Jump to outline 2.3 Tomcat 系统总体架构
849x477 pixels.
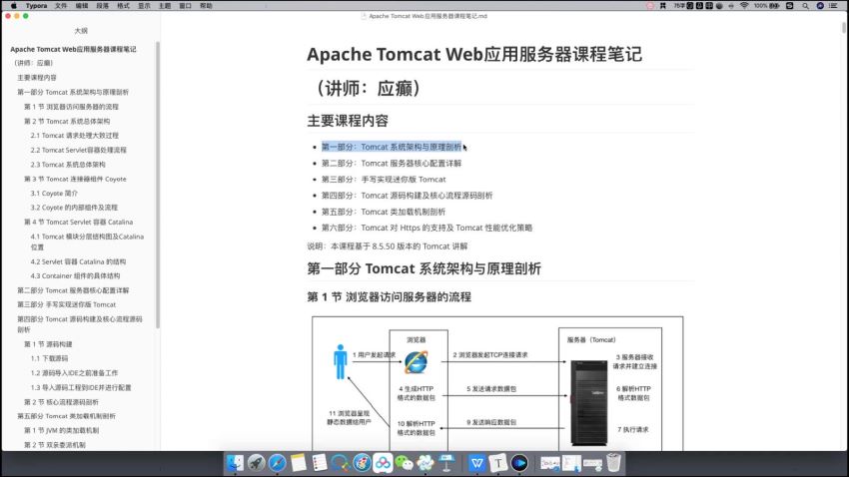[68, 165]
